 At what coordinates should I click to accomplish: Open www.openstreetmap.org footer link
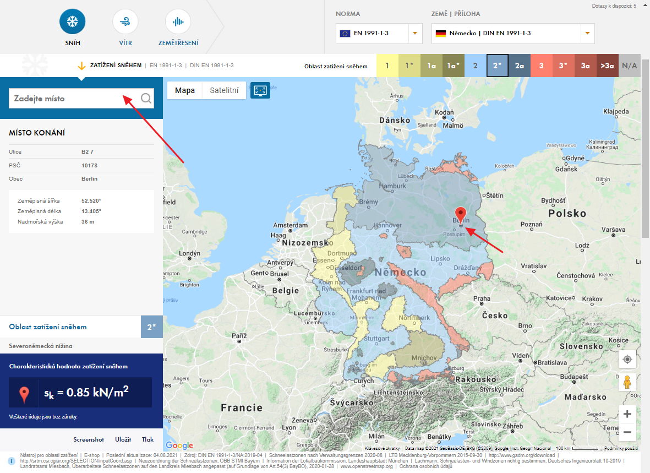(x=367, y=466)
